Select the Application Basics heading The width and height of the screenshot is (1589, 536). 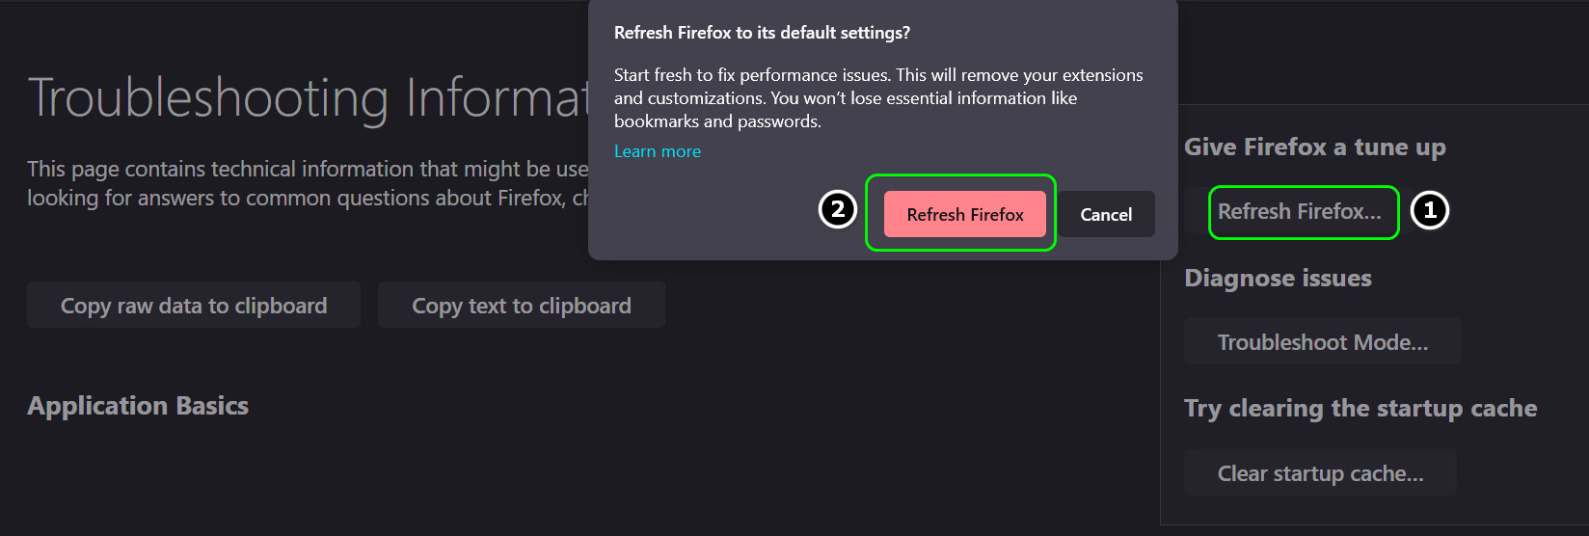click(138, 406)
